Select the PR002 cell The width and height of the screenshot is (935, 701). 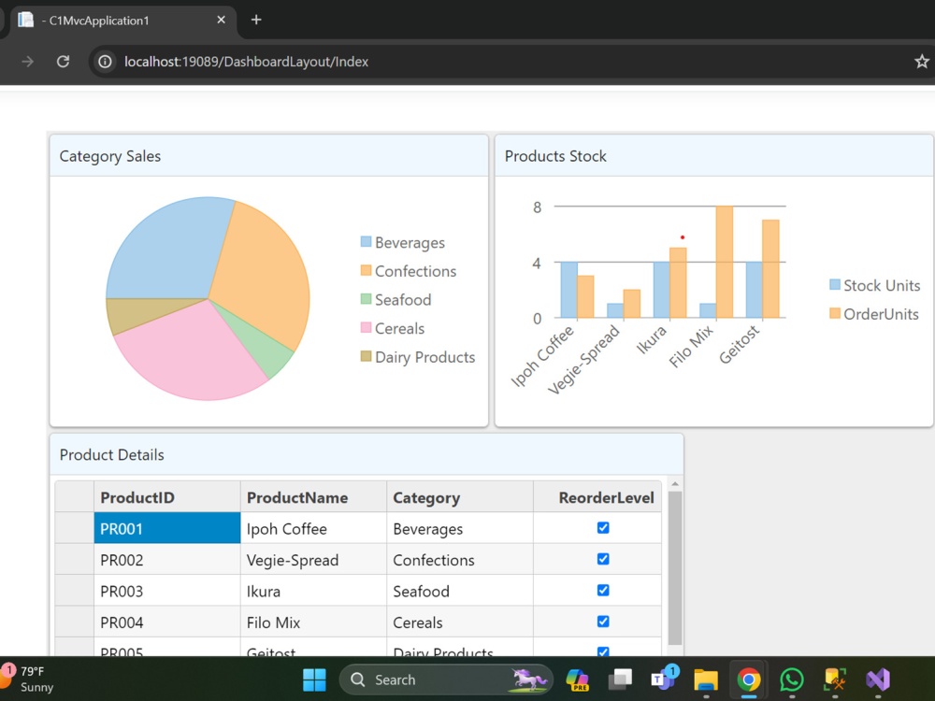coord(167,559)
